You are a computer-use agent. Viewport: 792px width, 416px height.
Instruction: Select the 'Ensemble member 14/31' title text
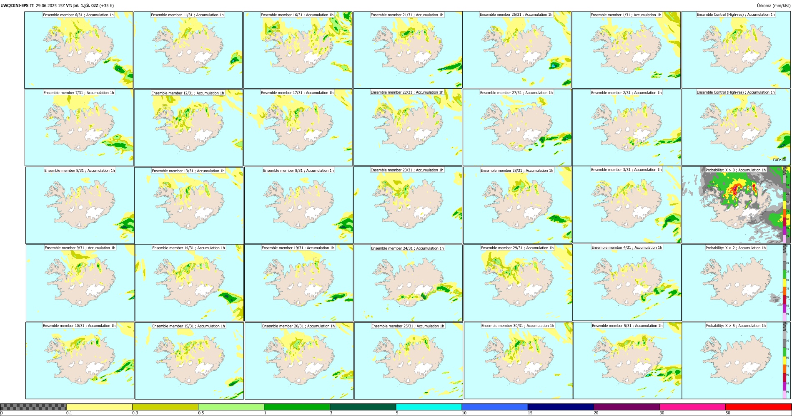tap(188, 248)
